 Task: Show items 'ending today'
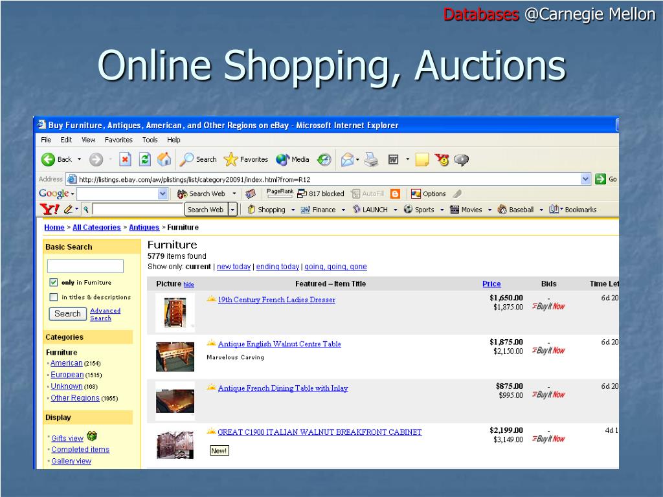pyautogui.click(x=277, y=267)
